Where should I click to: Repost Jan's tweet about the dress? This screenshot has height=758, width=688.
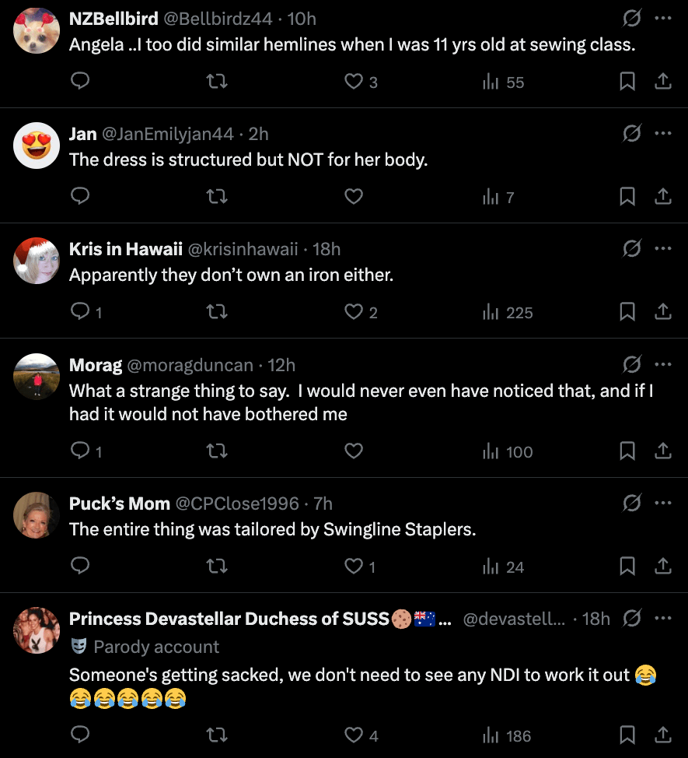tap(217, 196)
